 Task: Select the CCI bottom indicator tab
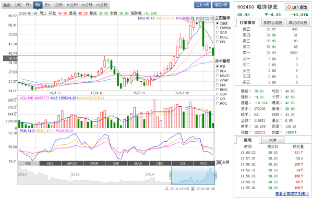(x=182, y=163)
